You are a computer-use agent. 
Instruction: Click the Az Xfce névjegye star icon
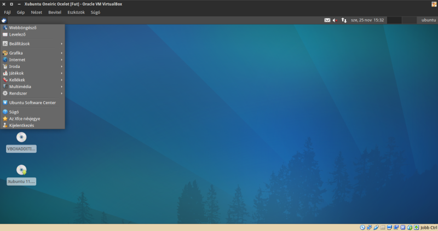point(5,118)
